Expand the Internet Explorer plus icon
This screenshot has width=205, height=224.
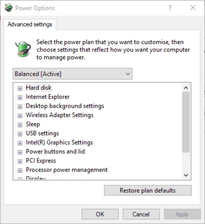click(20, 98)
